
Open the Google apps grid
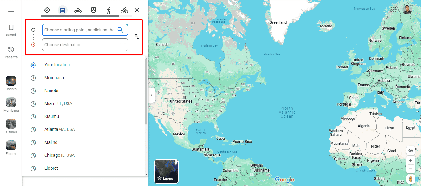[x=394, y=10]
